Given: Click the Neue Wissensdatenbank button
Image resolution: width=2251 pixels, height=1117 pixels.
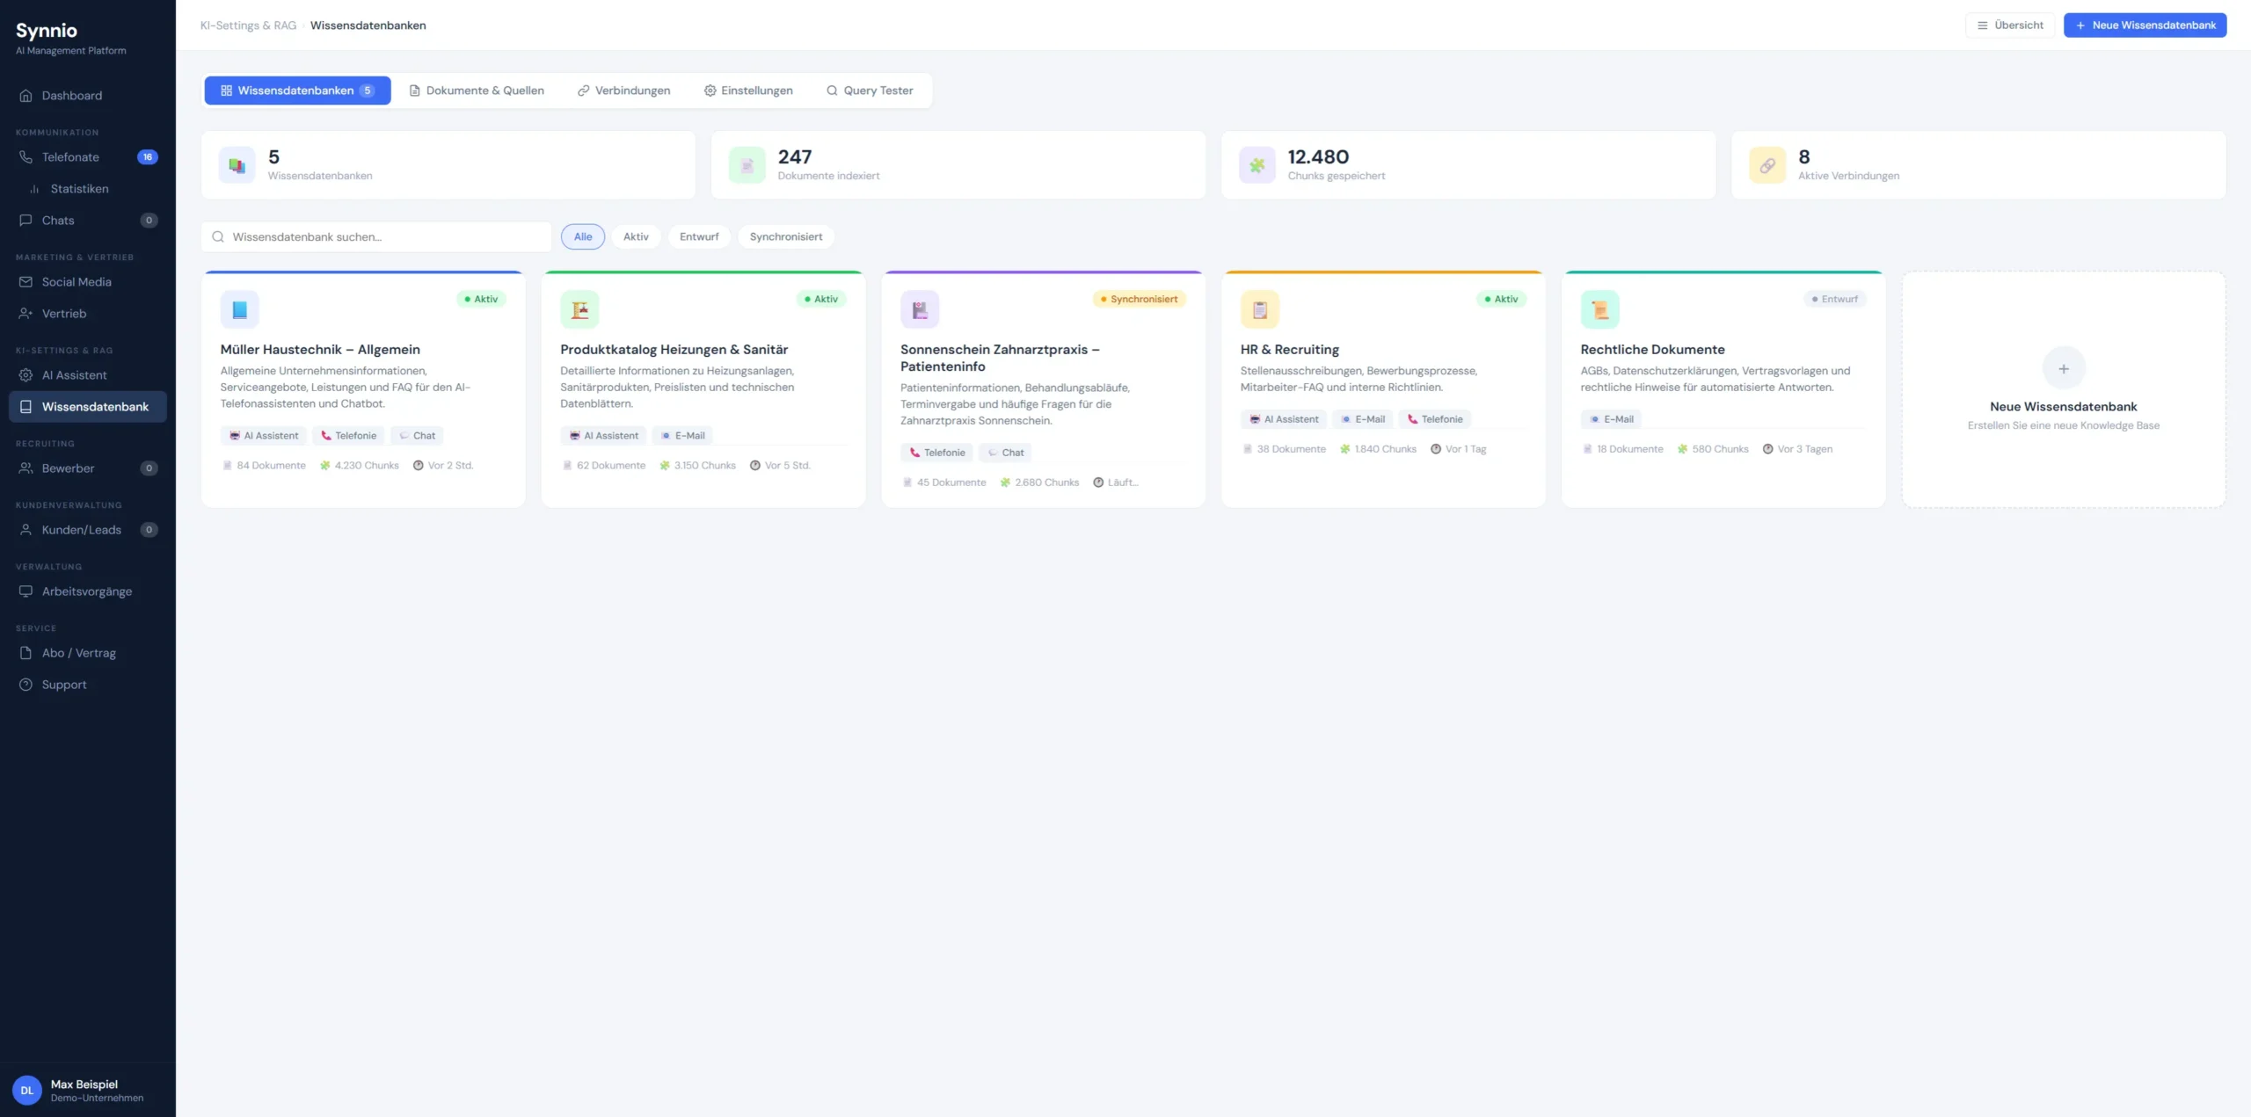Looking at the screenshot, I should 2144,25.
